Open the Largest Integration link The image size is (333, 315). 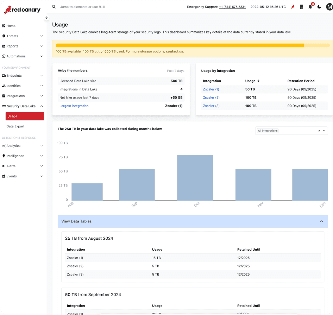[74, 106]
